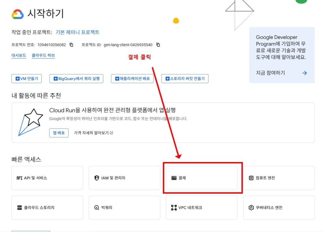Click the green account circle at top right
324x232 pixels.
click(x=301, y=1)
